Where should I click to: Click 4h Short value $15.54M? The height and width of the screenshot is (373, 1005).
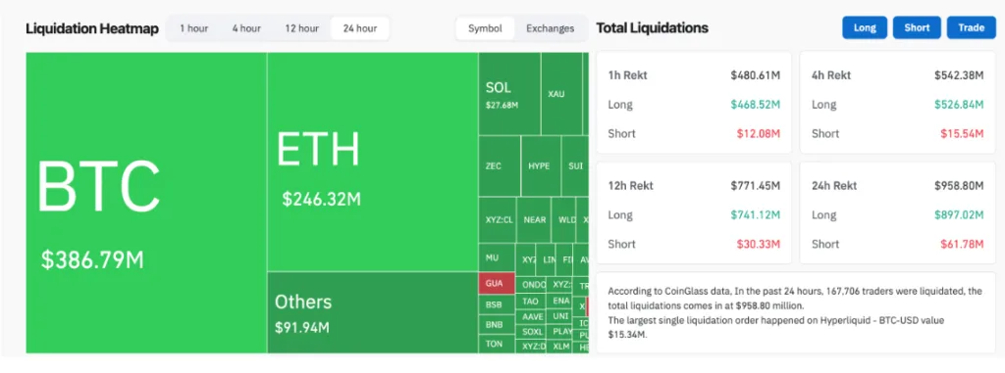coord(962,134)
